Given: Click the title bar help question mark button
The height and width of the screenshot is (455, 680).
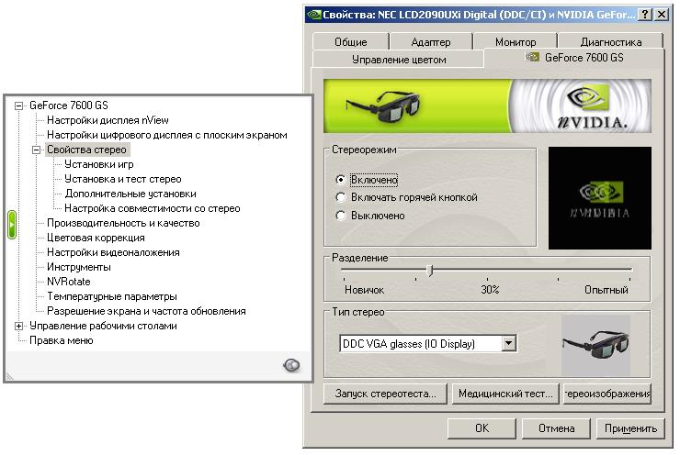Looking at the screenshot, I should point(645,15).
